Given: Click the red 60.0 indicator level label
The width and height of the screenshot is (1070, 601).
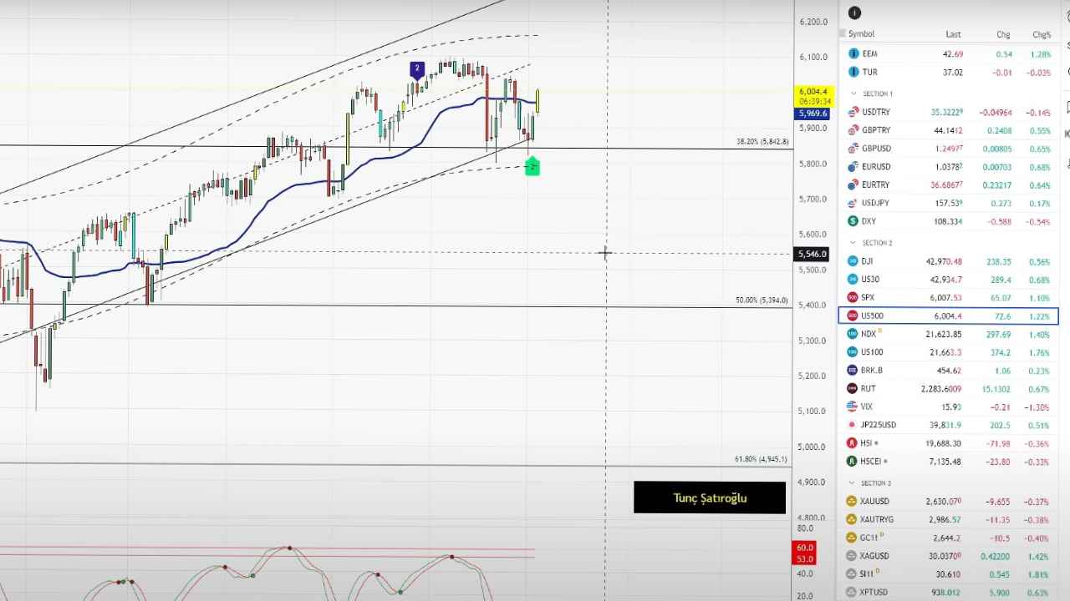Looking at the screenshot, I should pyautogui.click(x=805, y=548).
